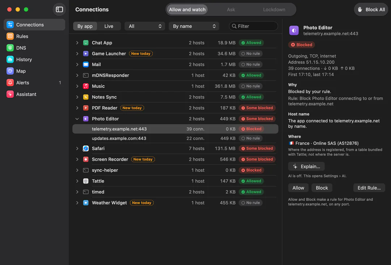Click the Game Launcher app icon
Screen dimensions: 391x265
pos(86,54)
